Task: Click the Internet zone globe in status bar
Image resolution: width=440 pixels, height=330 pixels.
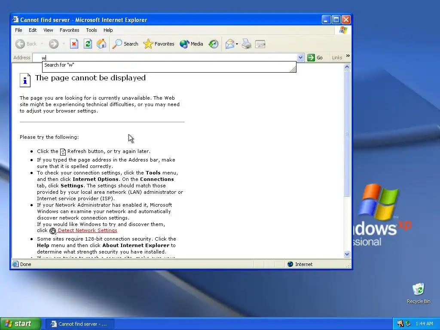Action: pos(290,264)
